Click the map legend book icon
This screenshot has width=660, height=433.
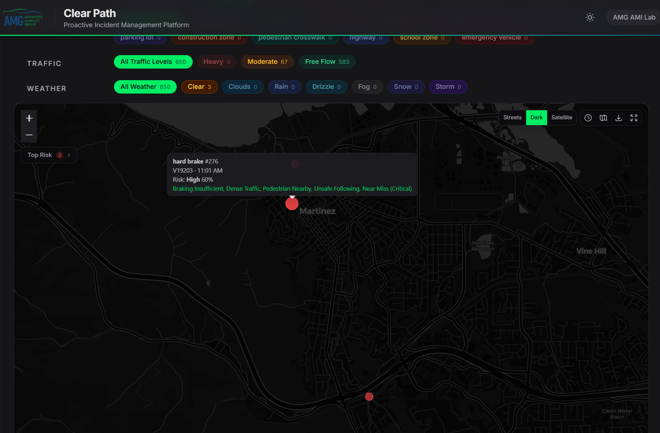[x=603, y=118]
